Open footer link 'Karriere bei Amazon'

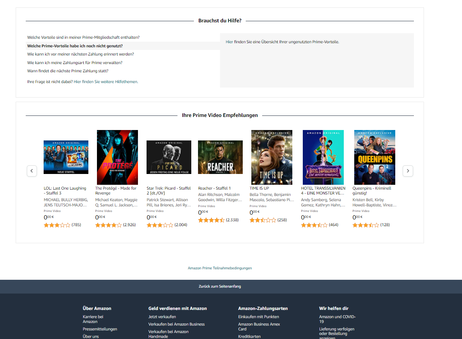[93, 319]
